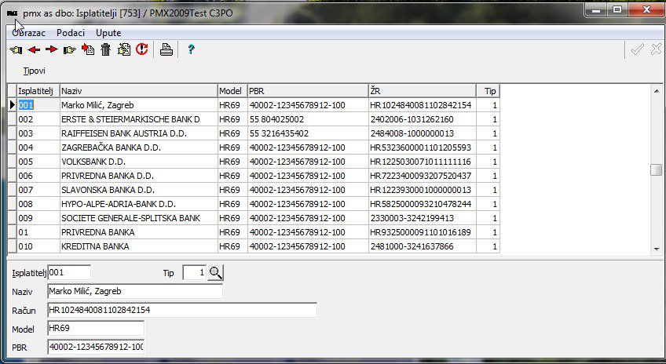The height and width of the screenshot is (364, 666).
Task: Focus the Model field with HR69
Action: pos(96,329)
